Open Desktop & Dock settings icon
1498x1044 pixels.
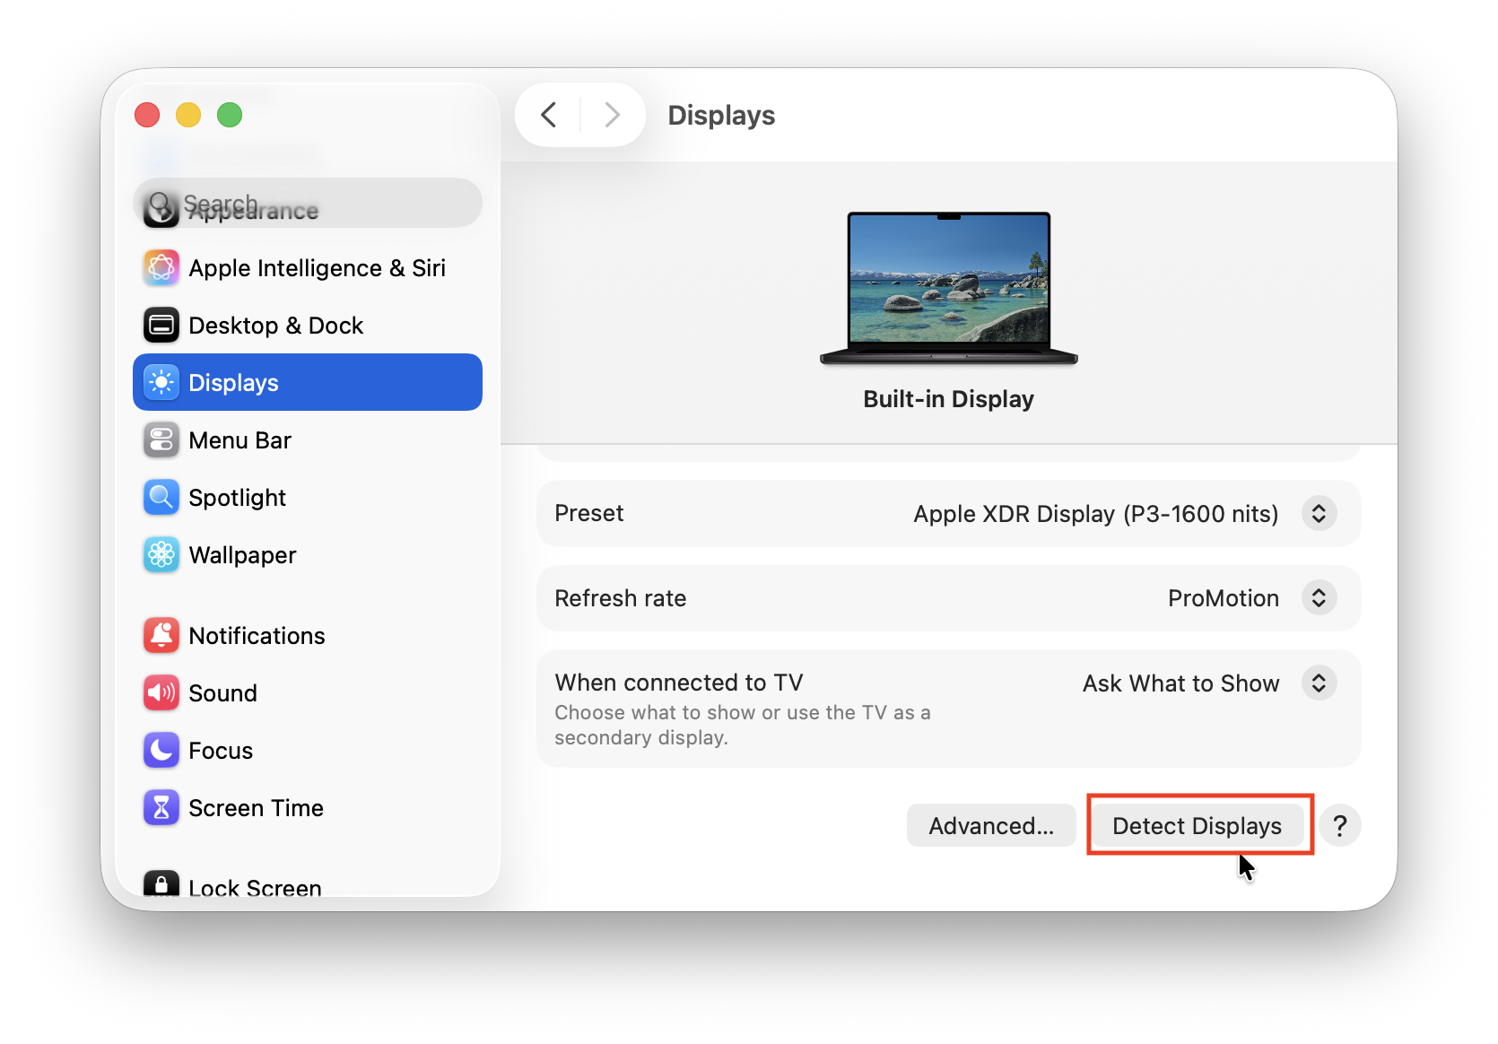[161, 325]
